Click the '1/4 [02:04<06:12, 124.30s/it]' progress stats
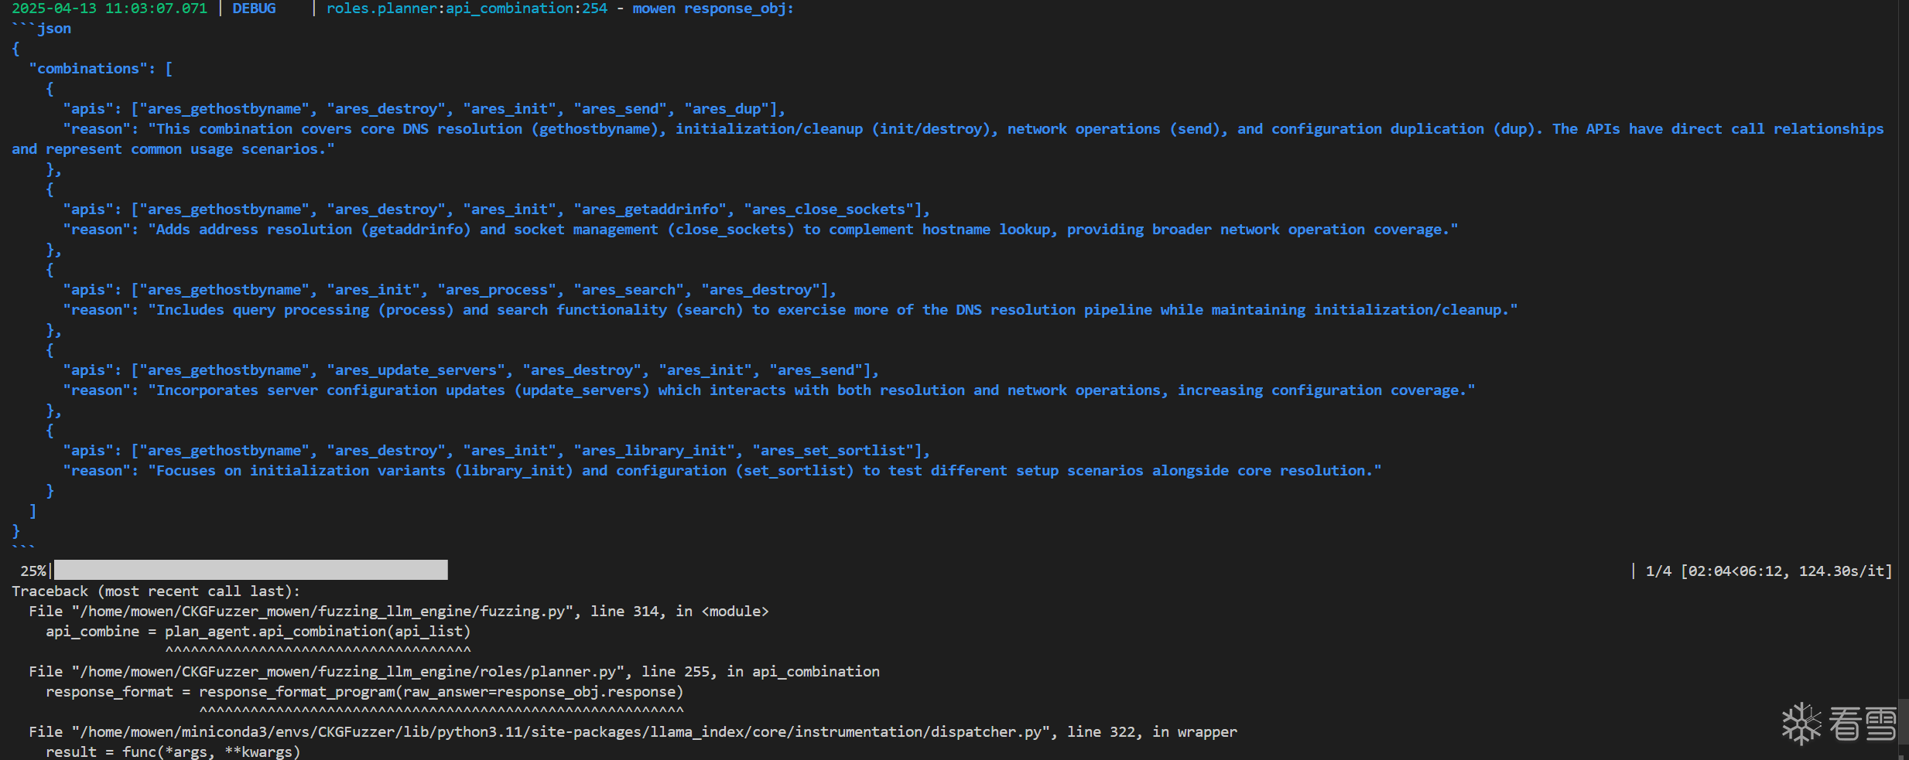The width and height of the screenshot is (1909, 760). (1769, 571)
